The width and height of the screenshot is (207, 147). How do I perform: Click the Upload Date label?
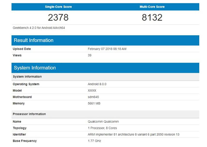click(x=22, y=49)
